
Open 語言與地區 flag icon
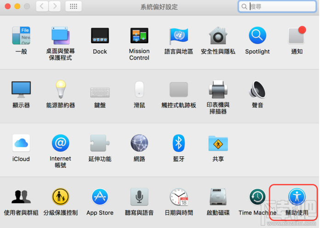pos(178,36)
